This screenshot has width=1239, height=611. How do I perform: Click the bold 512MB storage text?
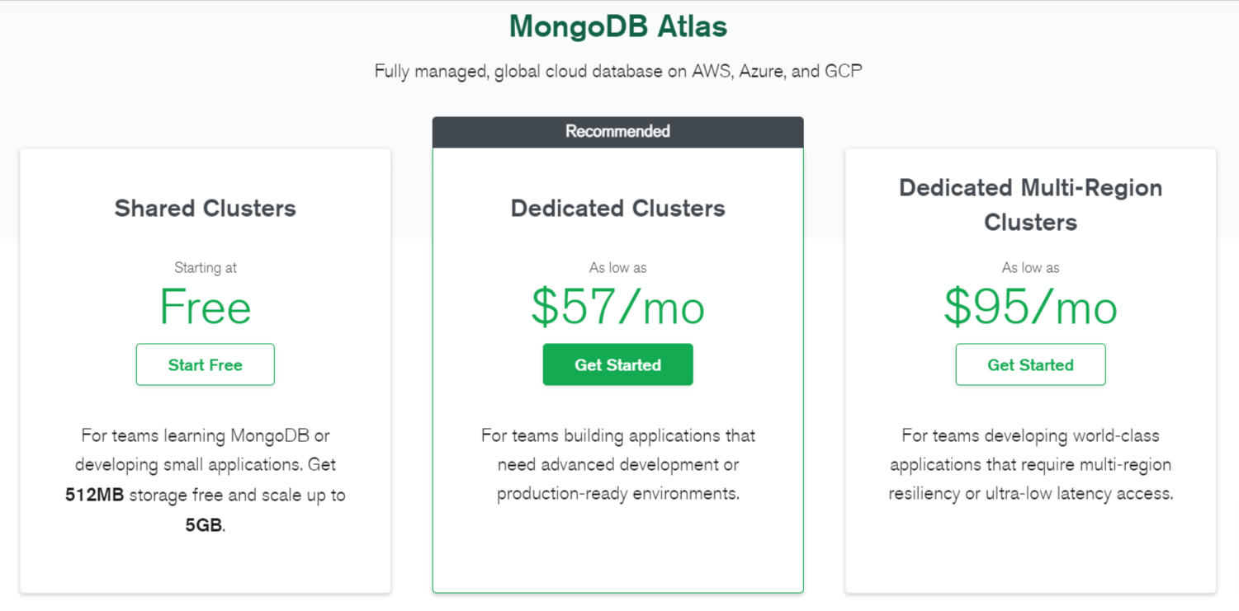95,496
